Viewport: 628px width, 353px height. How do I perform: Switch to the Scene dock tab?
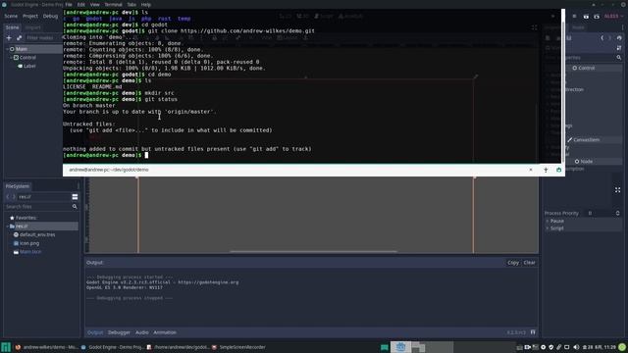[12, 27]
